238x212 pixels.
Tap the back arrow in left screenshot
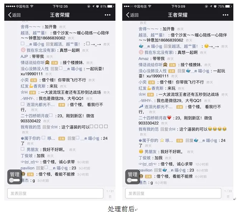coord(10,15)
